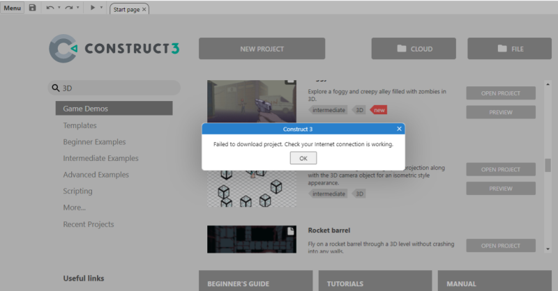
Task: Open Recent Projects list
Action: click(89, 224)
